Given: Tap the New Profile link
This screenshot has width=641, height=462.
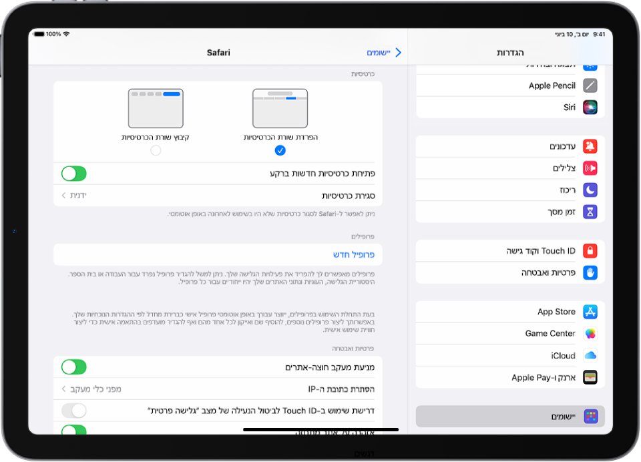Looking at the screenshot, I should click(354, 254).
